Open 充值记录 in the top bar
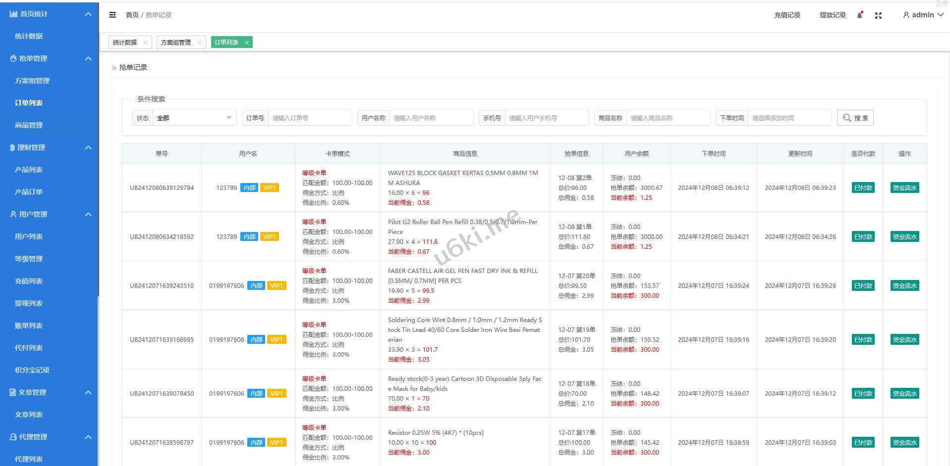 [787, 15]
